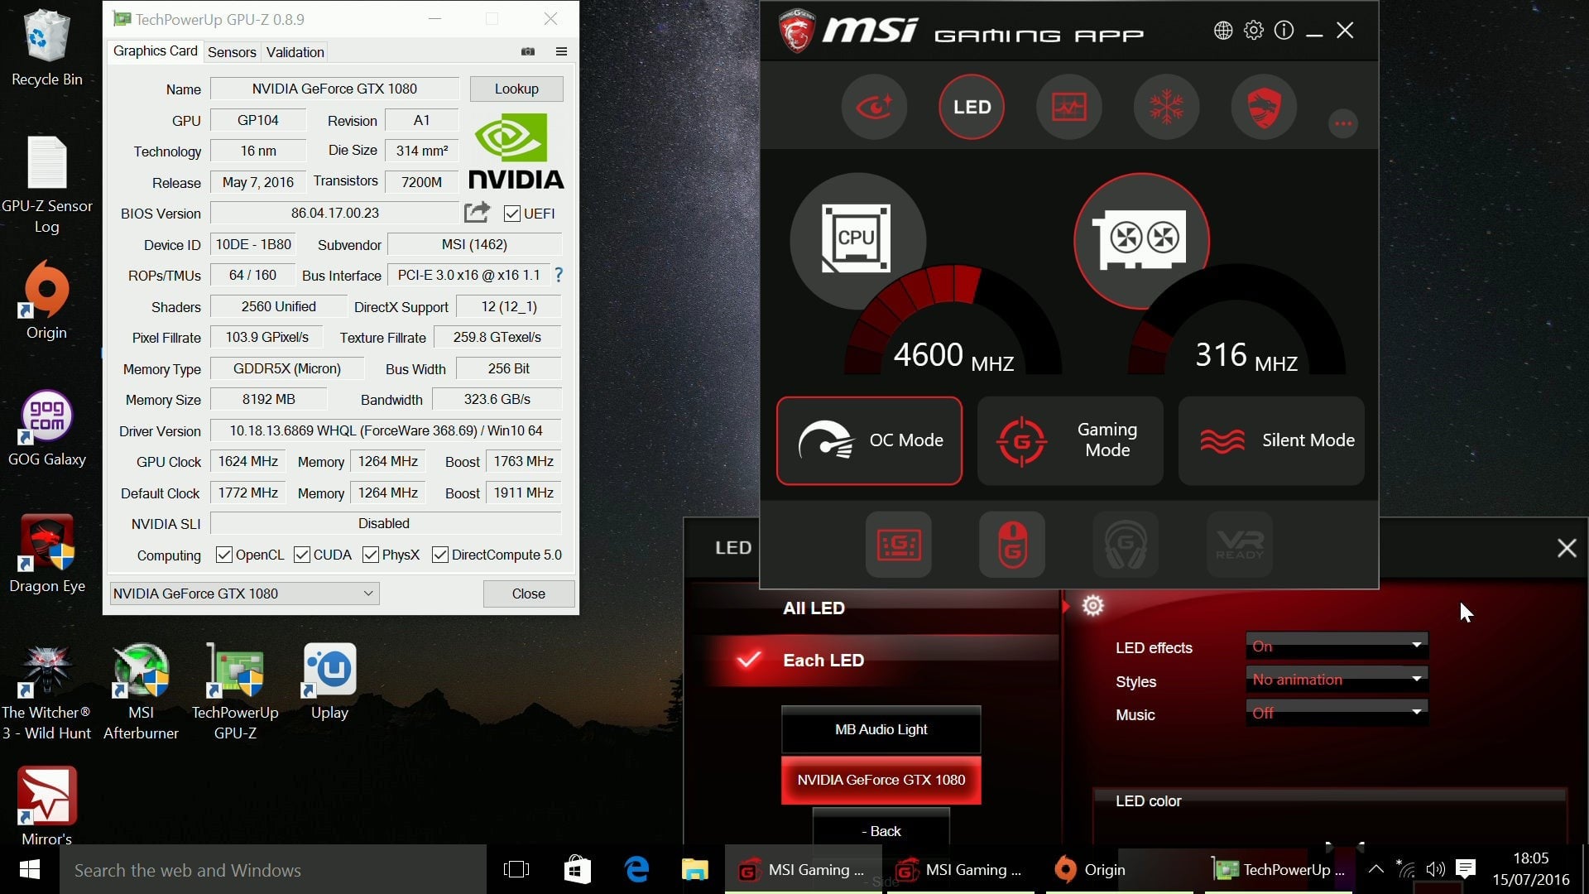The image size is (1589, 894).
Task: Open MSI Gaming App settings gear
Action: [1254, 31]
